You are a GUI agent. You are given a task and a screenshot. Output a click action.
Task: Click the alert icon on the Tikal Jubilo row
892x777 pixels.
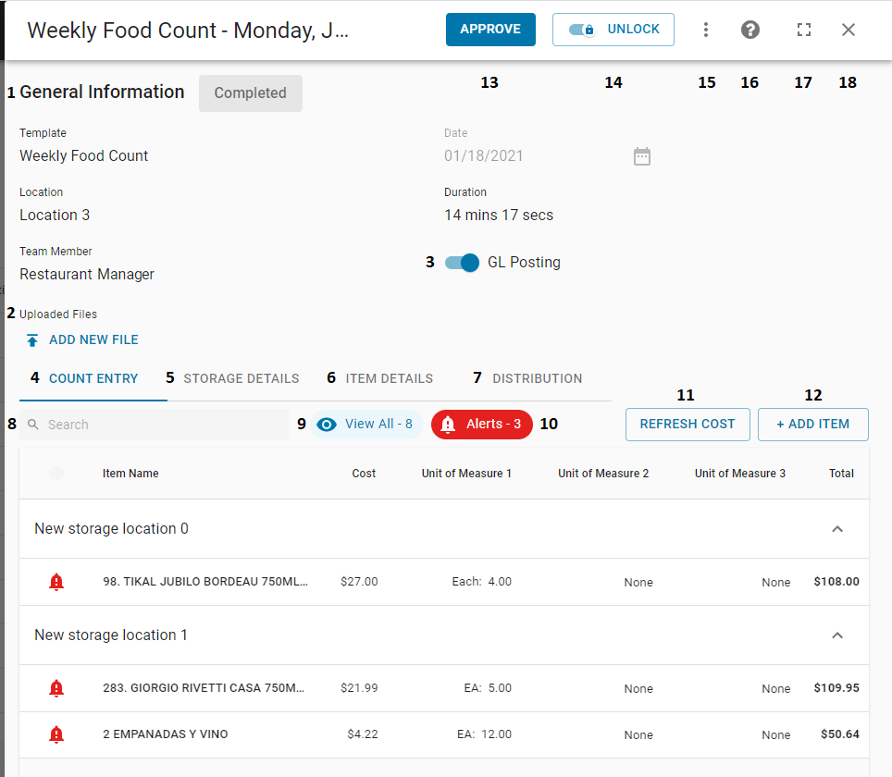56,582
